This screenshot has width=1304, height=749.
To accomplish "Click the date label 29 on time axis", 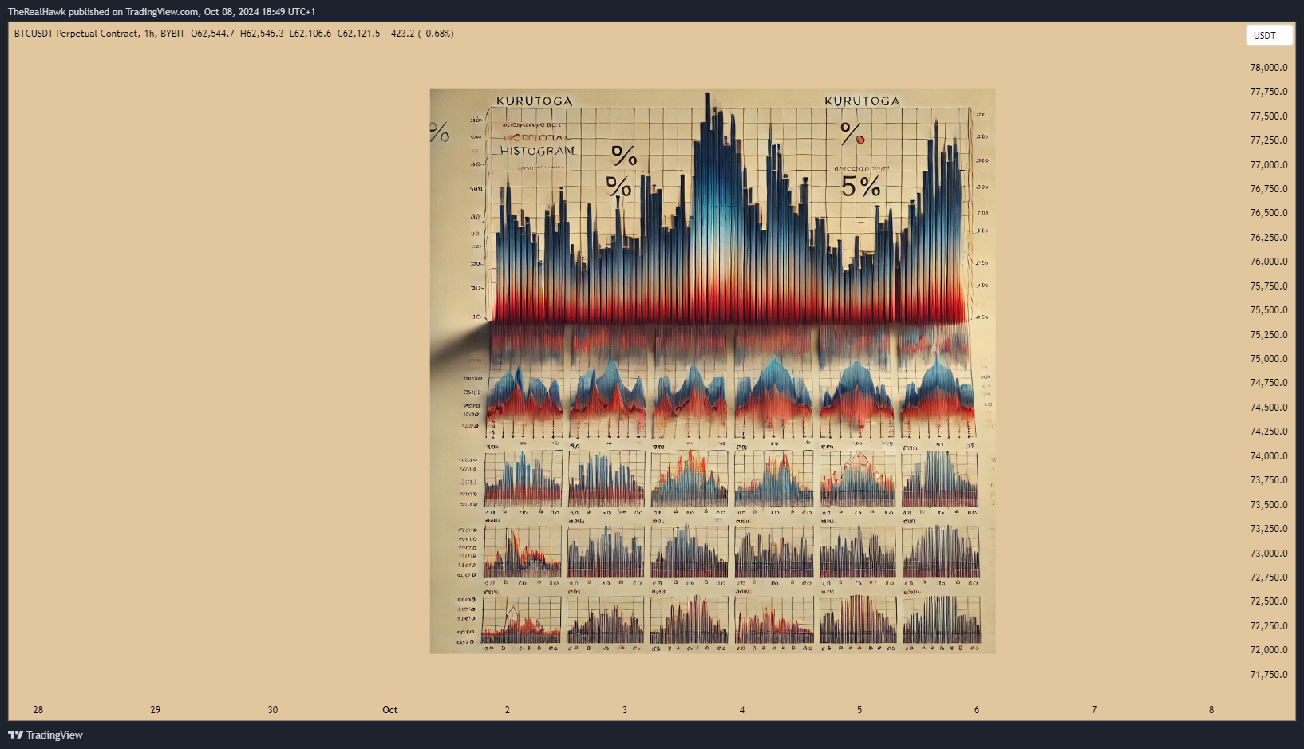I will click(x=156, y=710).
